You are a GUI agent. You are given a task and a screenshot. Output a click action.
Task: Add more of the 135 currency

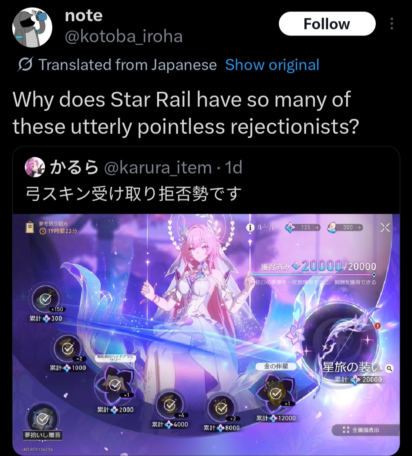pos(317,227)
